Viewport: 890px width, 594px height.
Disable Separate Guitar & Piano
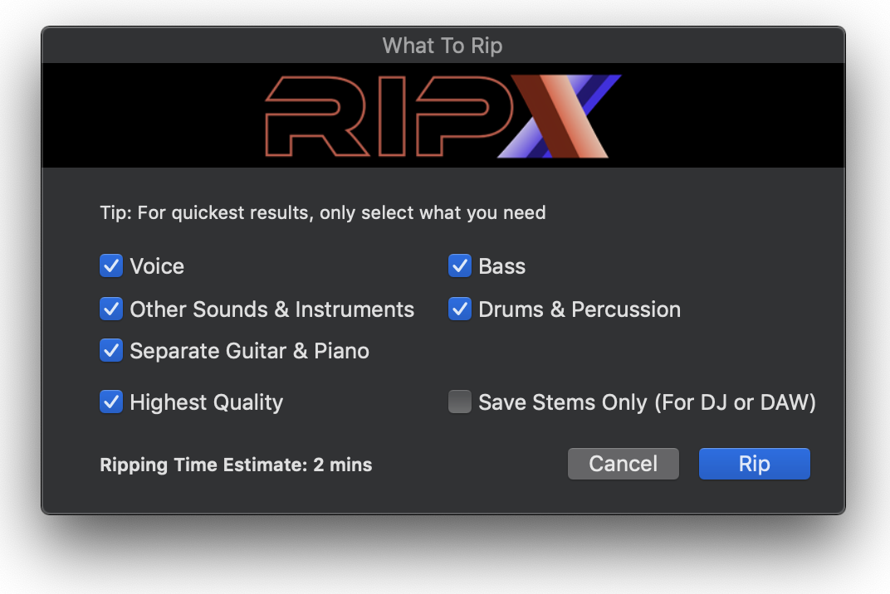[x=111, y=350]
